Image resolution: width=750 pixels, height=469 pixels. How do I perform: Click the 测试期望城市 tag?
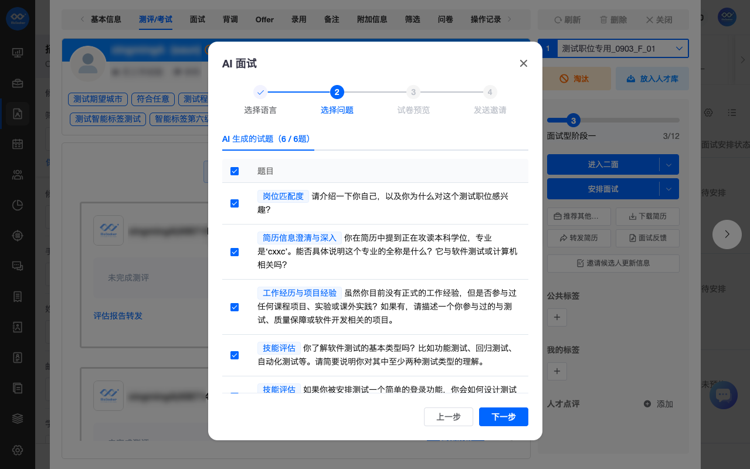coord(97,98)
